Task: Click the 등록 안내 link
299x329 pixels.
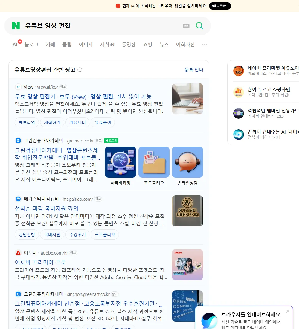Action: coord(194,70)
